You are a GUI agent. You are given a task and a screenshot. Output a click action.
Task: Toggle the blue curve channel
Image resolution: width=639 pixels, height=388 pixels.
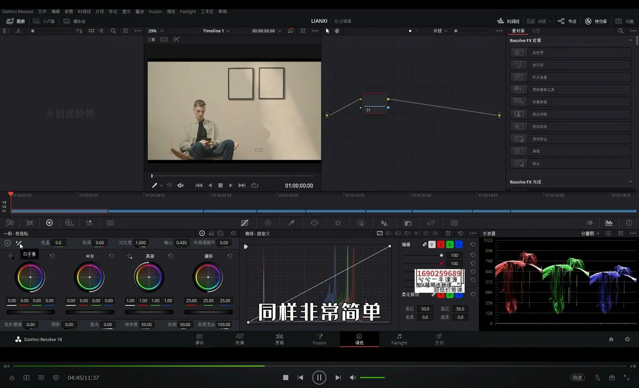459,245
